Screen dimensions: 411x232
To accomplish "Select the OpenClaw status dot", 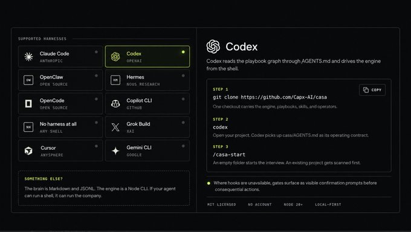I will (x=96, y=76).
